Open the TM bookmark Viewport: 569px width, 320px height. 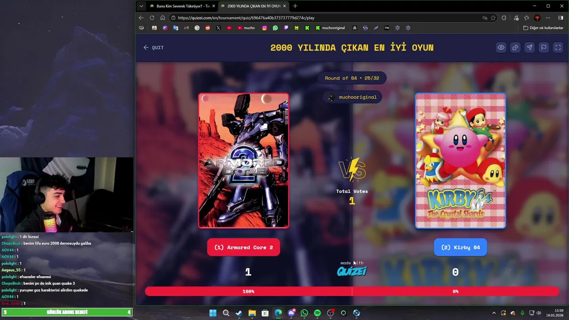pos(387,28)
